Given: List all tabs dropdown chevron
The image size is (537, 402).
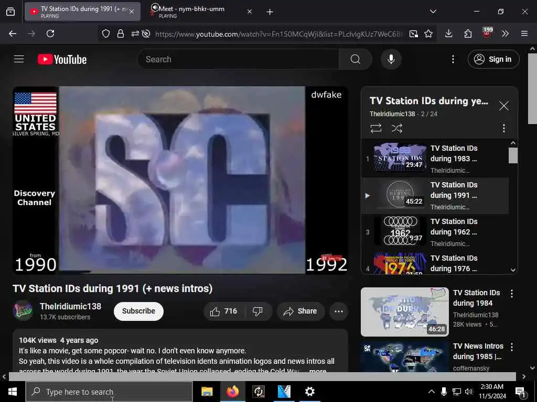Looking at the screenshot, I should (433, 12).
